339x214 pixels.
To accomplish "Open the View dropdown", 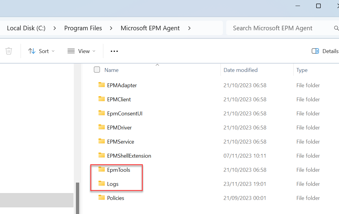I will [x=81, y=51].
